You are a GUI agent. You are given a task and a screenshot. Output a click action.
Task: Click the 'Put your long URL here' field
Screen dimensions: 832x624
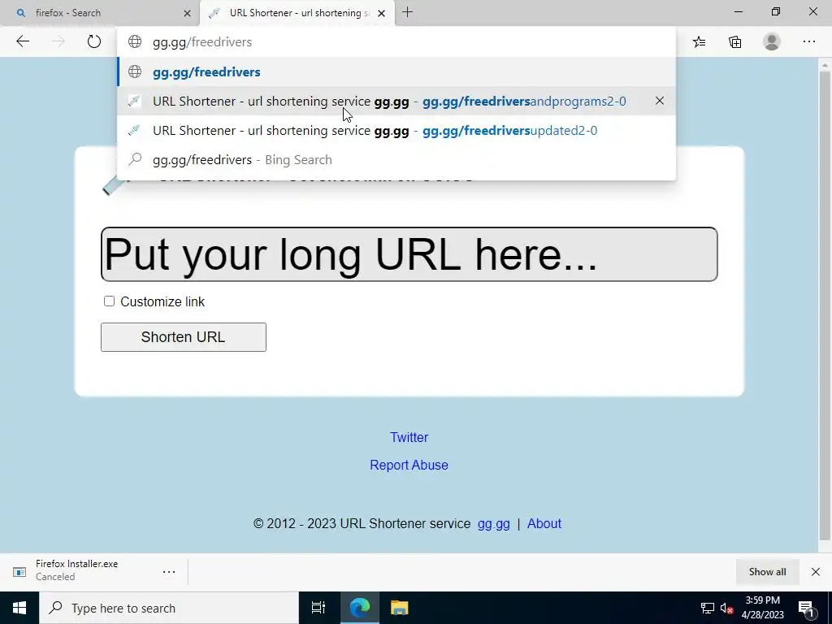coord(409,254)
